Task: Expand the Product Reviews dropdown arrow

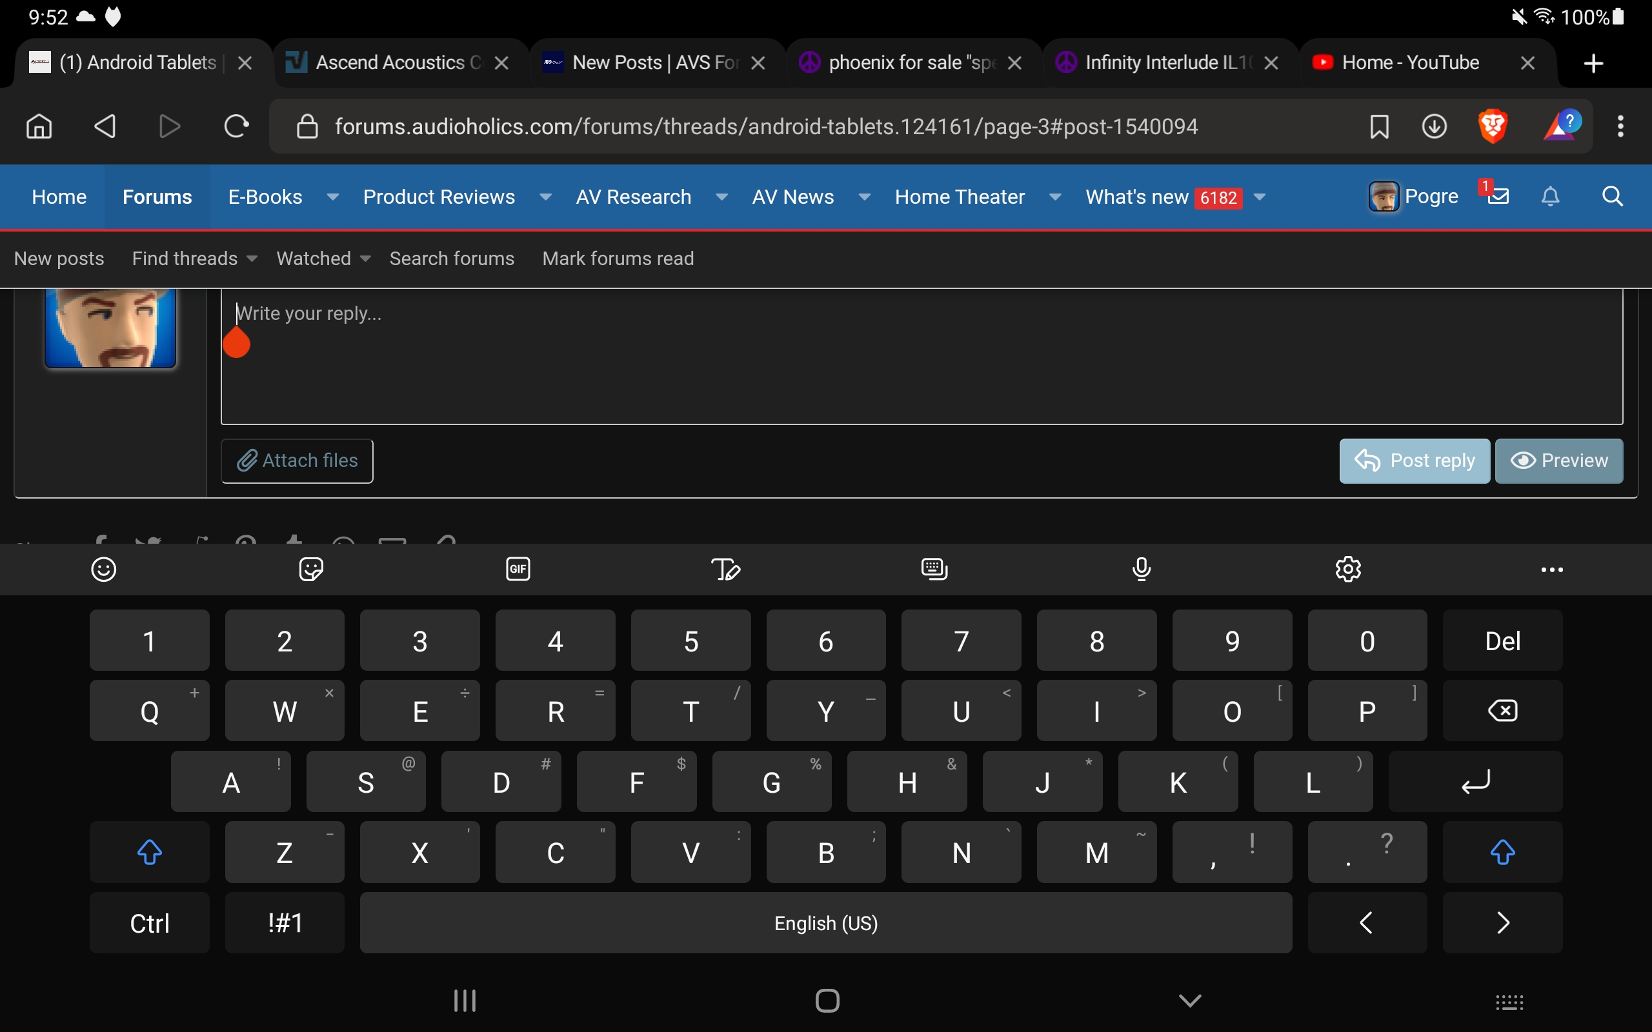Action: (x=545, y=197)
